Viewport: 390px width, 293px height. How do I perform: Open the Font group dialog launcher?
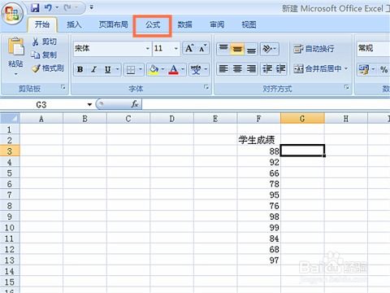tap(206, 87)
